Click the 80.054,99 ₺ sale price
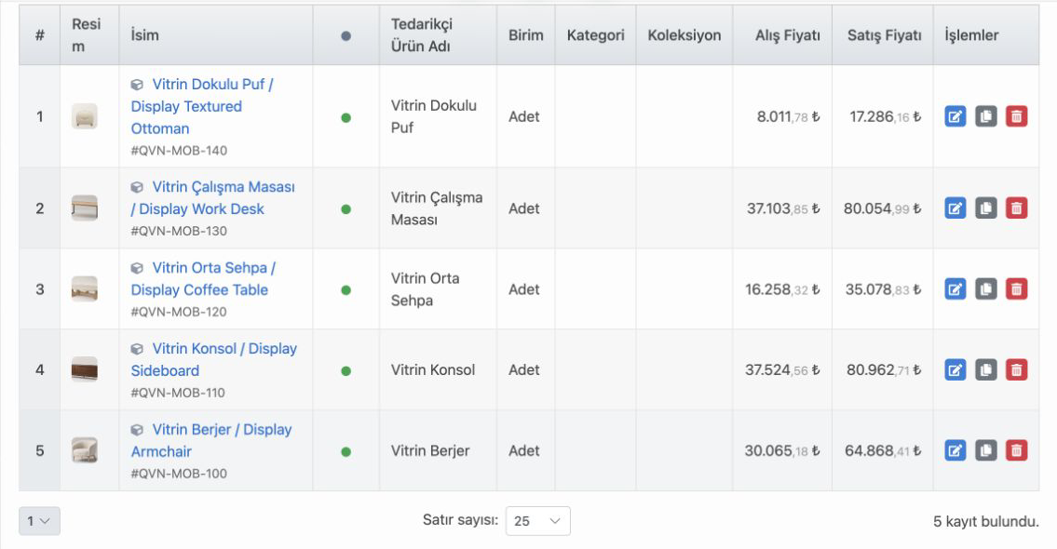Viewport: 1057px width, 549px height. [883, 208]
